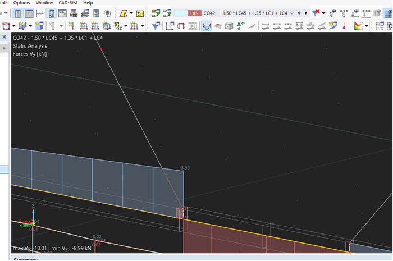393x261 pixels.
Task: Click the dotted grid settings icon
Action: point(380,26)
